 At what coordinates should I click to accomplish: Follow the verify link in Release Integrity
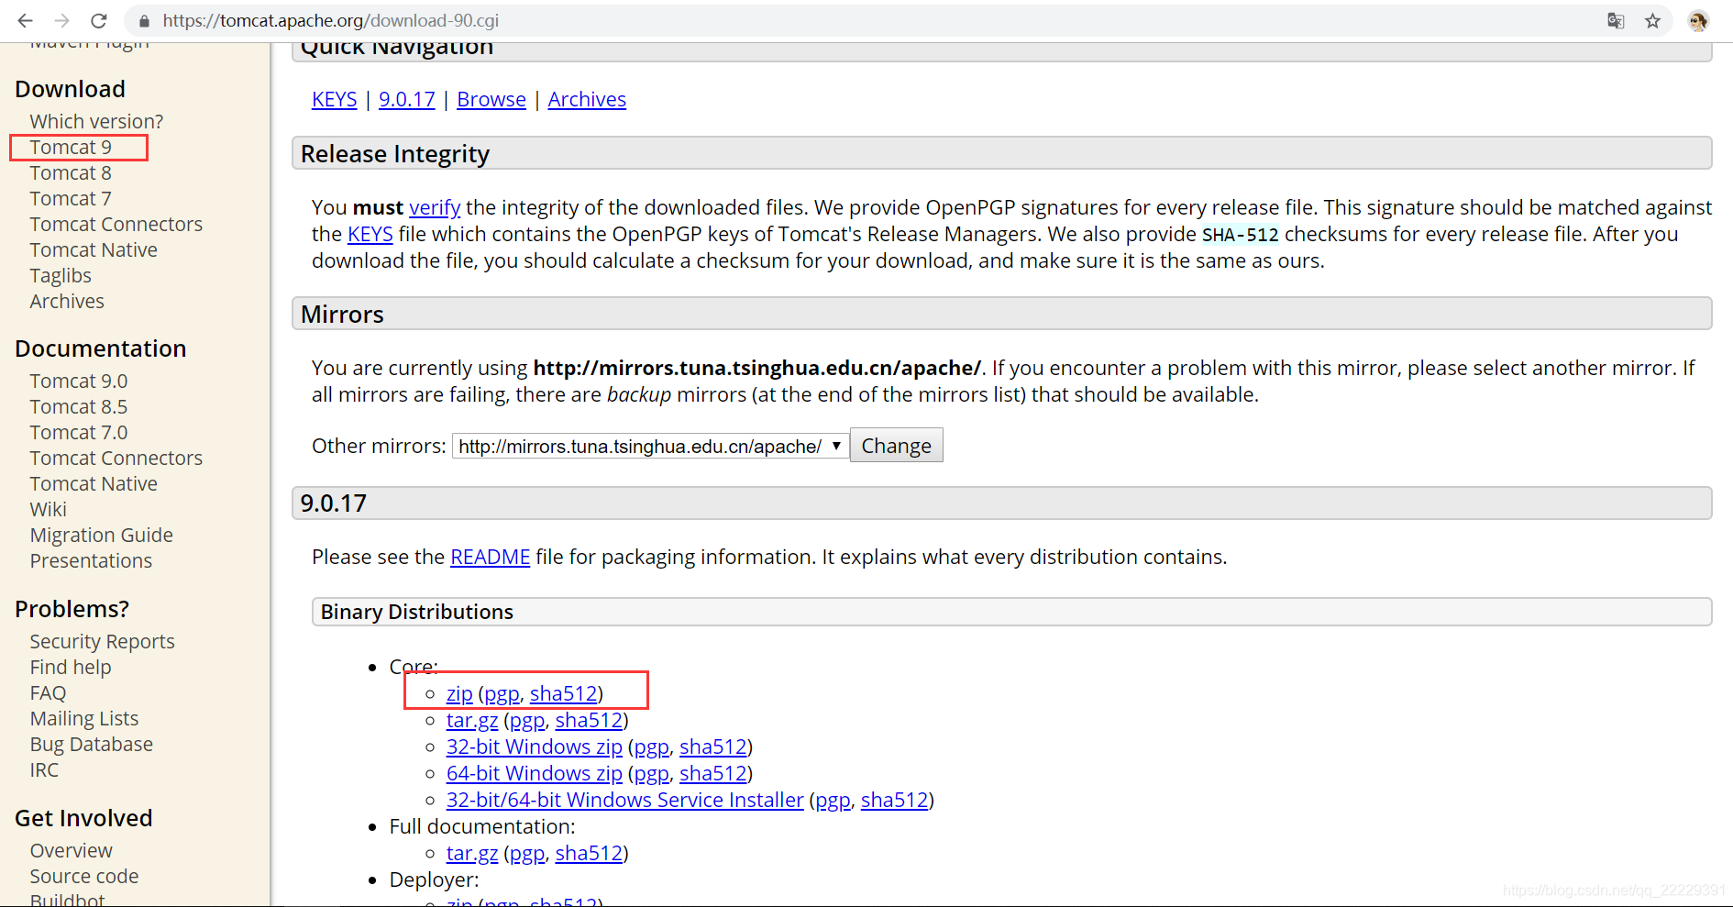point(435,207)
